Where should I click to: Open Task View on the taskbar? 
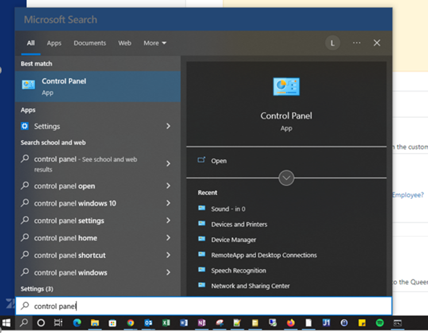point(58,323)
